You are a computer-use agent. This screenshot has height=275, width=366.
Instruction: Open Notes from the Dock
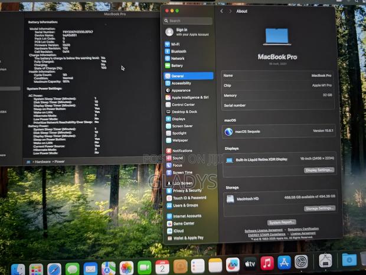(215, 265)
